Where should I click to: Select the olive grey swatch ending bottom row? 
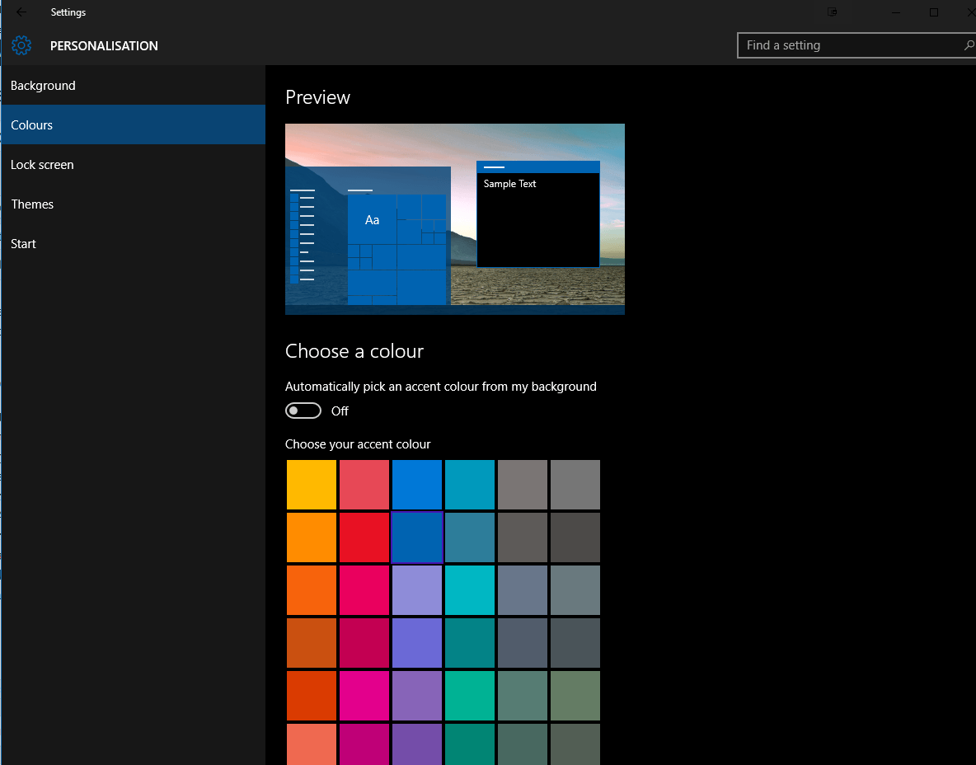click(x=575, y=744)
